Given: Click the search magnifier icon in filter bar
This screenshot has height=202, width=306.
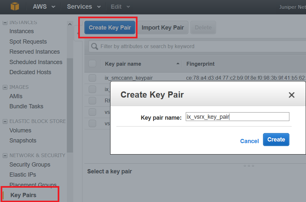Looking at the screenshot, I should coord(95,47).
